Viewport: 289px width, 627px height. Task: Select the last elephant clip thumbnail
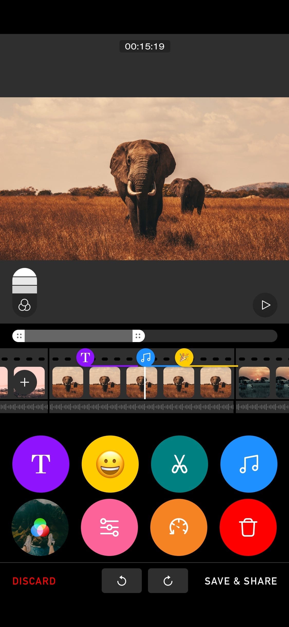click(x=216, y=382)
